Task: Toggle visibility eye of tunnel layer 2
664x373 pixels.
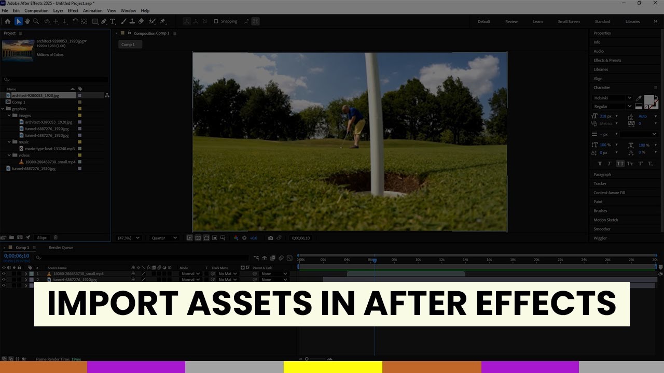Action: [x=4, y=280]
